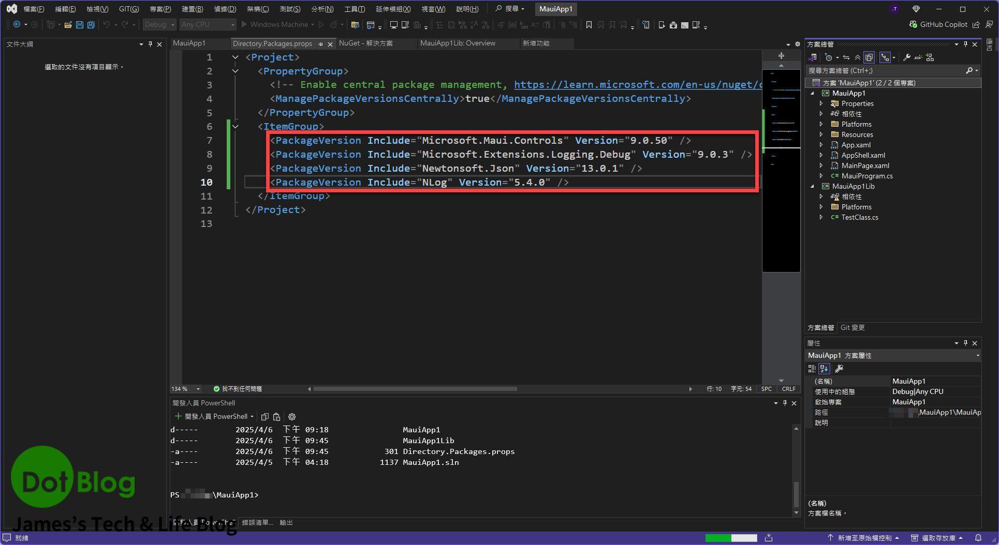Open the GIT(G) menu

pos(128,9)
